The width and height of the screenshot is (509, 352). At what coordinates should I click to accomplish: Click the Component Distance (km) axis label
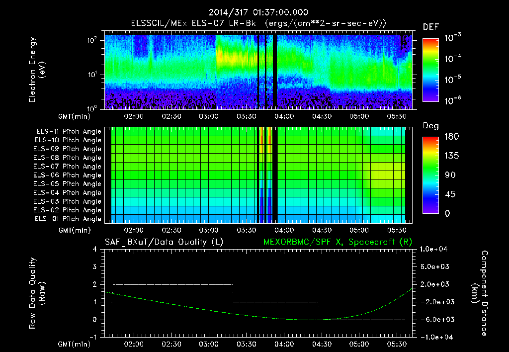[480, 293]
